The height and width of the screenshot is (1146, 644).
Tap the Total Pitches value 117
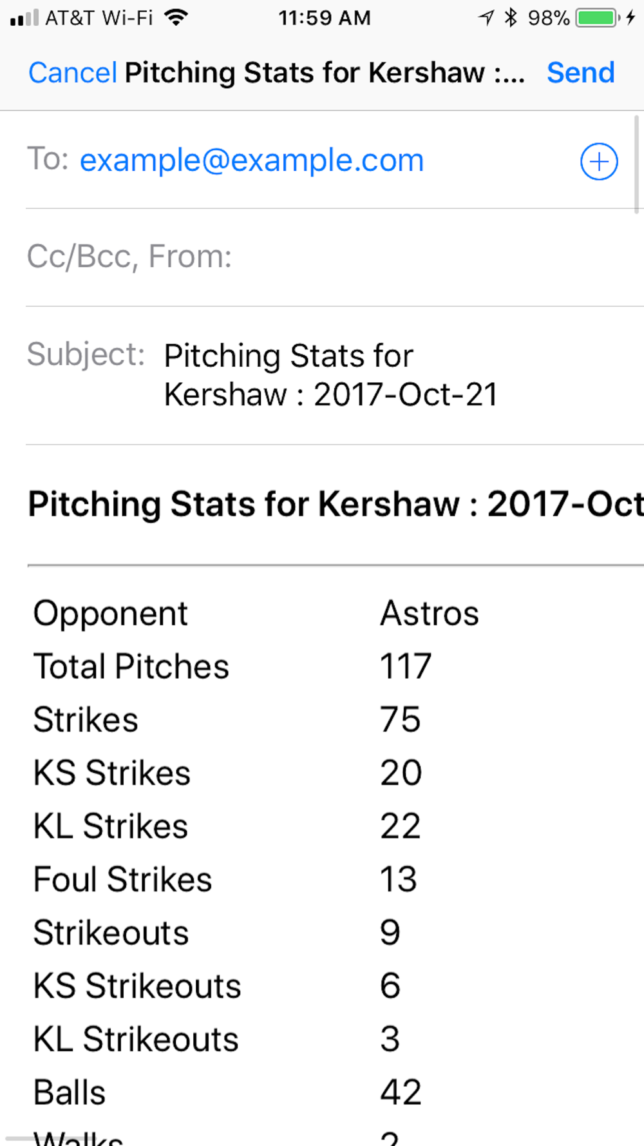click(405, 666)
